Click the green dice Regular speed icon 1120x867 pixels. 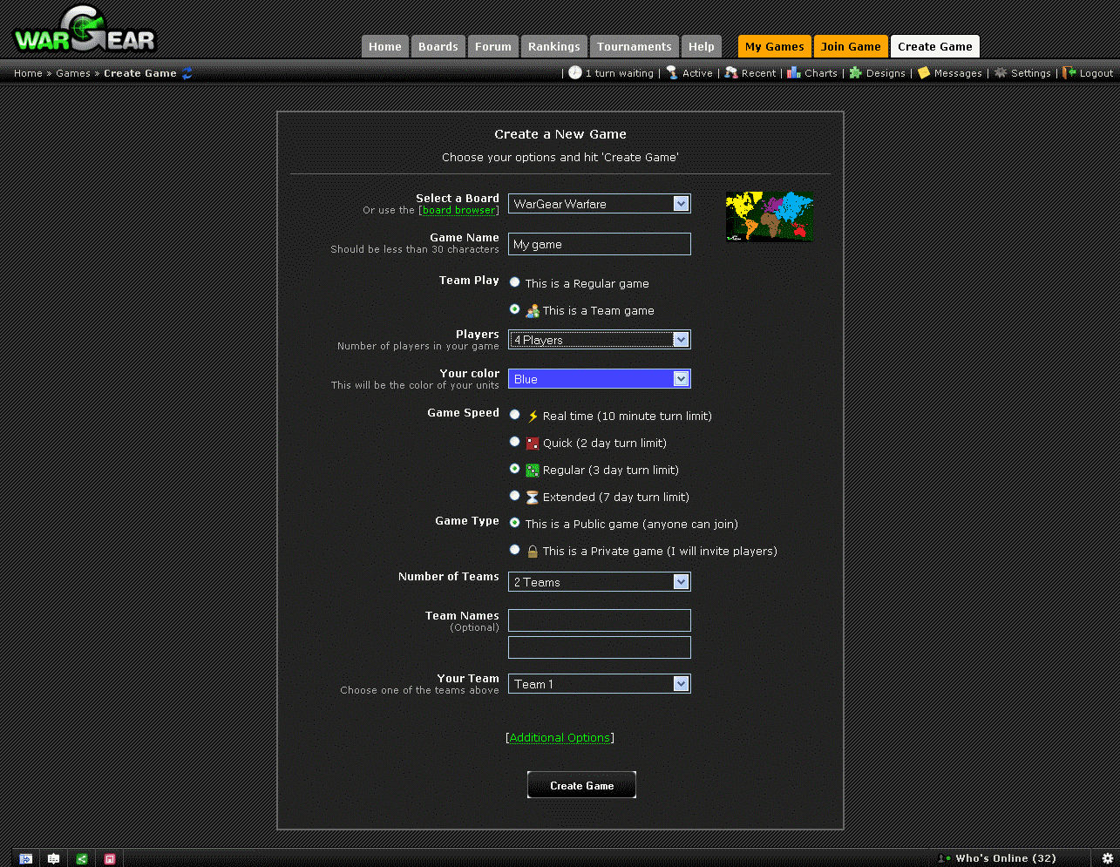(533, 471)
